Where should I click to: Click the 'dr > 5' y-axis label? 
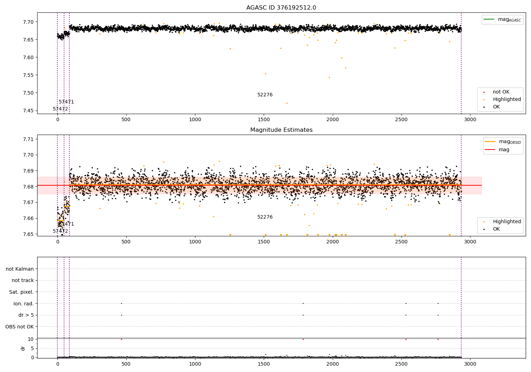26,315
